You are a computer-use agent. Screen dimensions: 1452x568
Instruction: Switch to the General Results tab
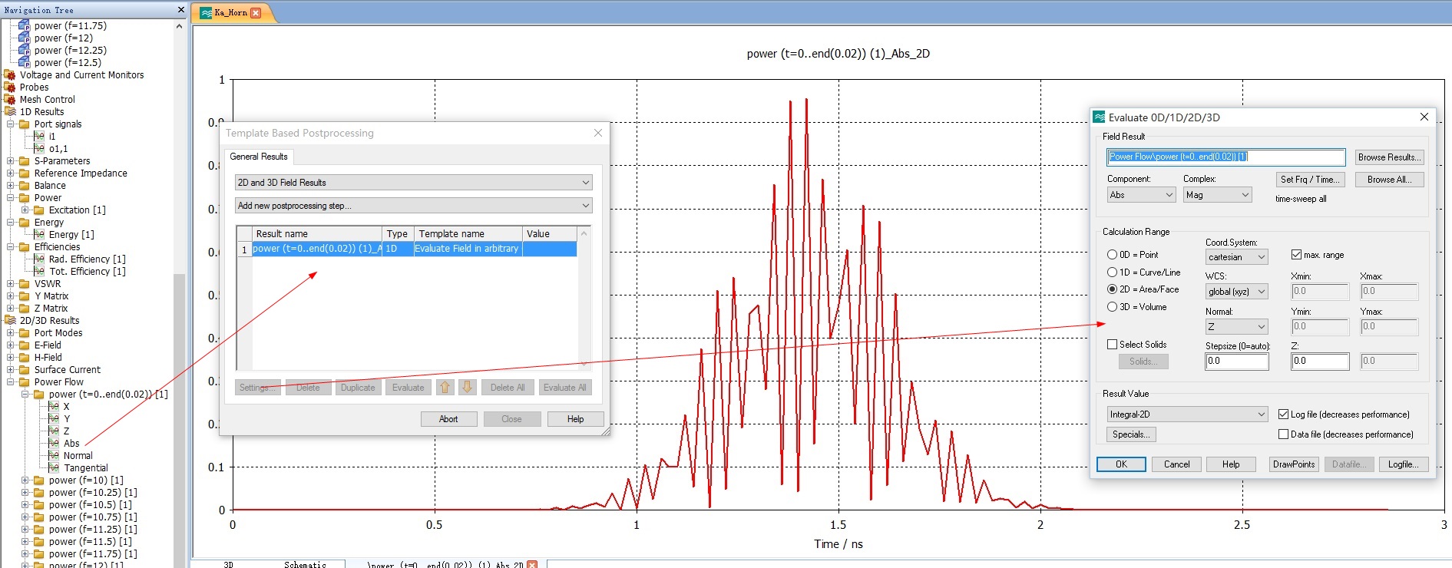(259, 157)
